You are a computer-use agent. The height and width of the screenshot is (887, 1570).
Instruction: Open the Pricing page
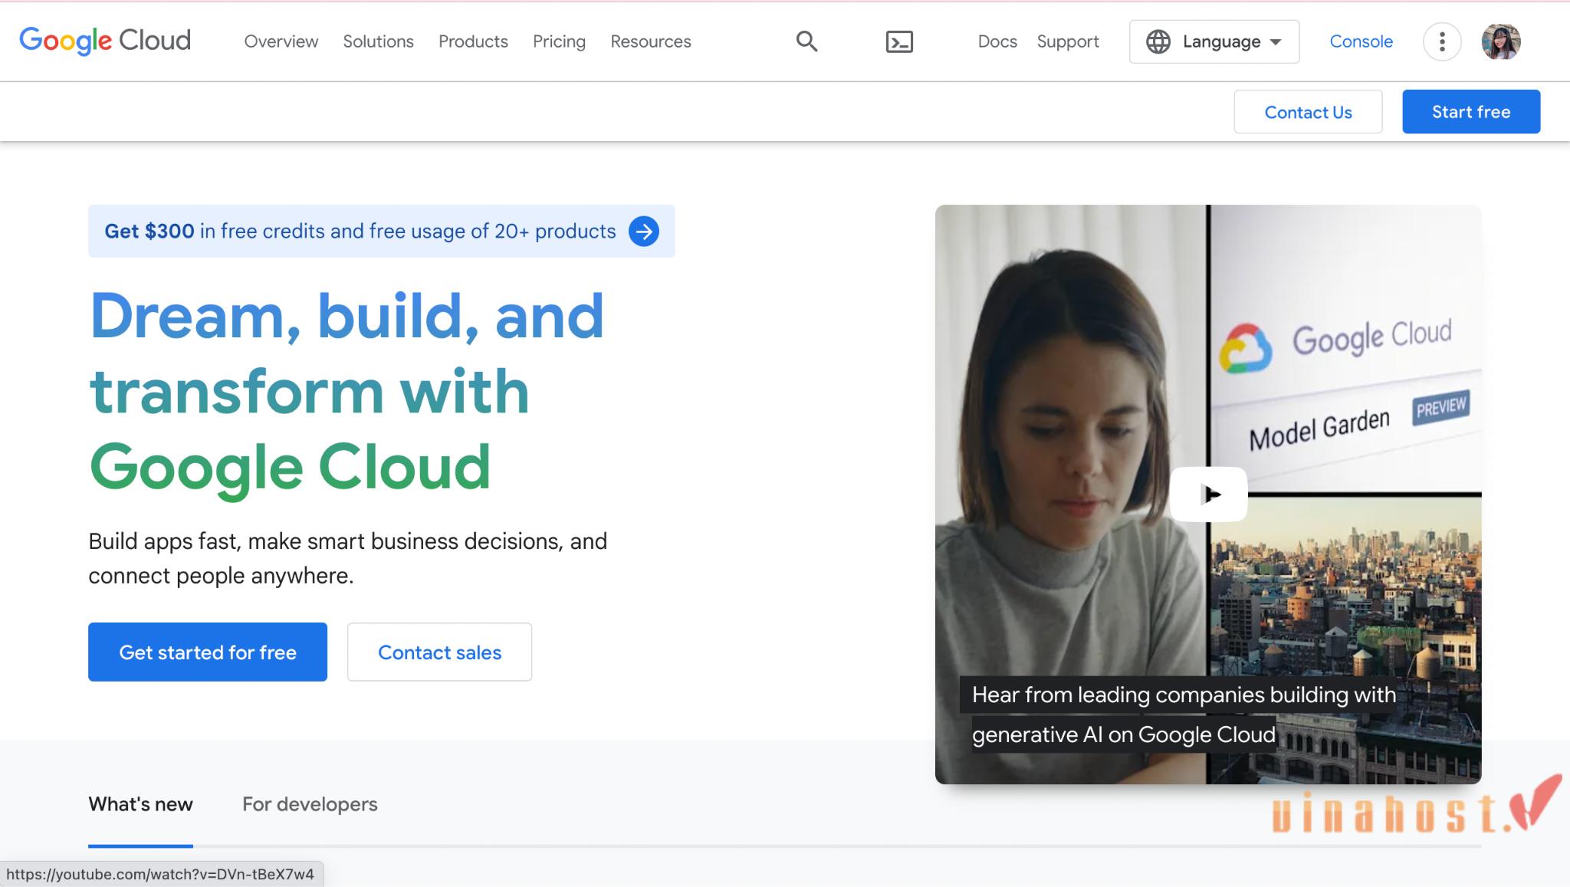(559, 41)
